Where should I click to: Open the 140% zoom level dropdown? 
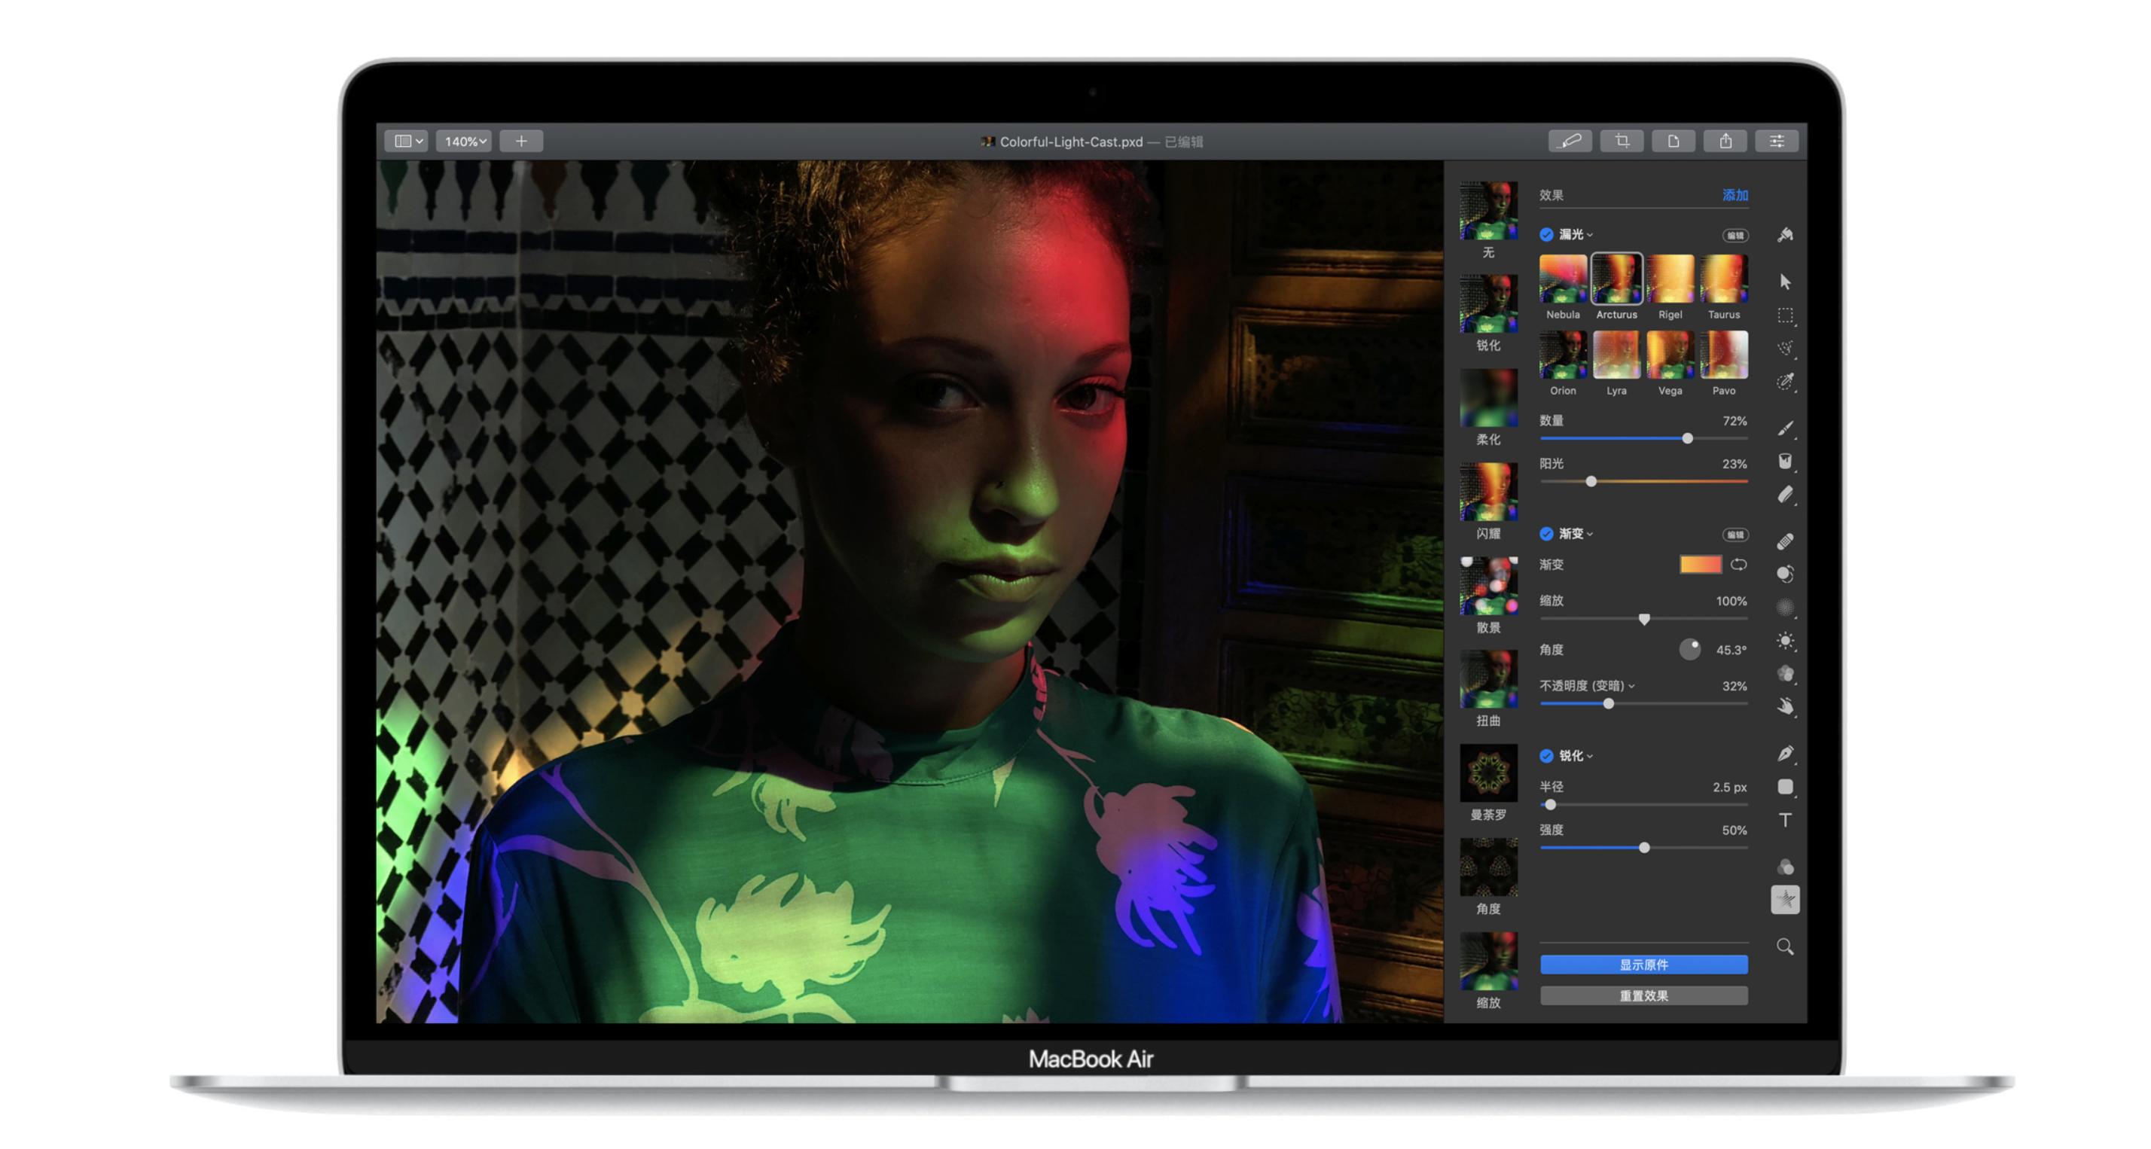click(463, 141)
